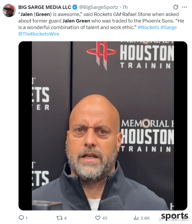This screenshot has width=192, height=224.
Task: View analytics via bar chart icon
Action: point(136,218)
